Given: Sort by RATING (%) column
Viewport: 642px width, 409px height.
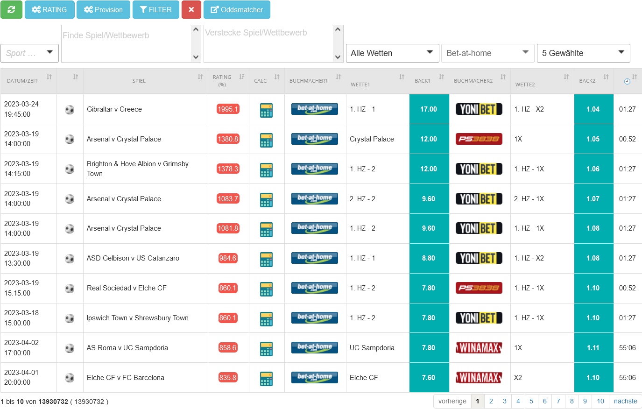Looking at the screenshot, I should [x=228, y=81].
